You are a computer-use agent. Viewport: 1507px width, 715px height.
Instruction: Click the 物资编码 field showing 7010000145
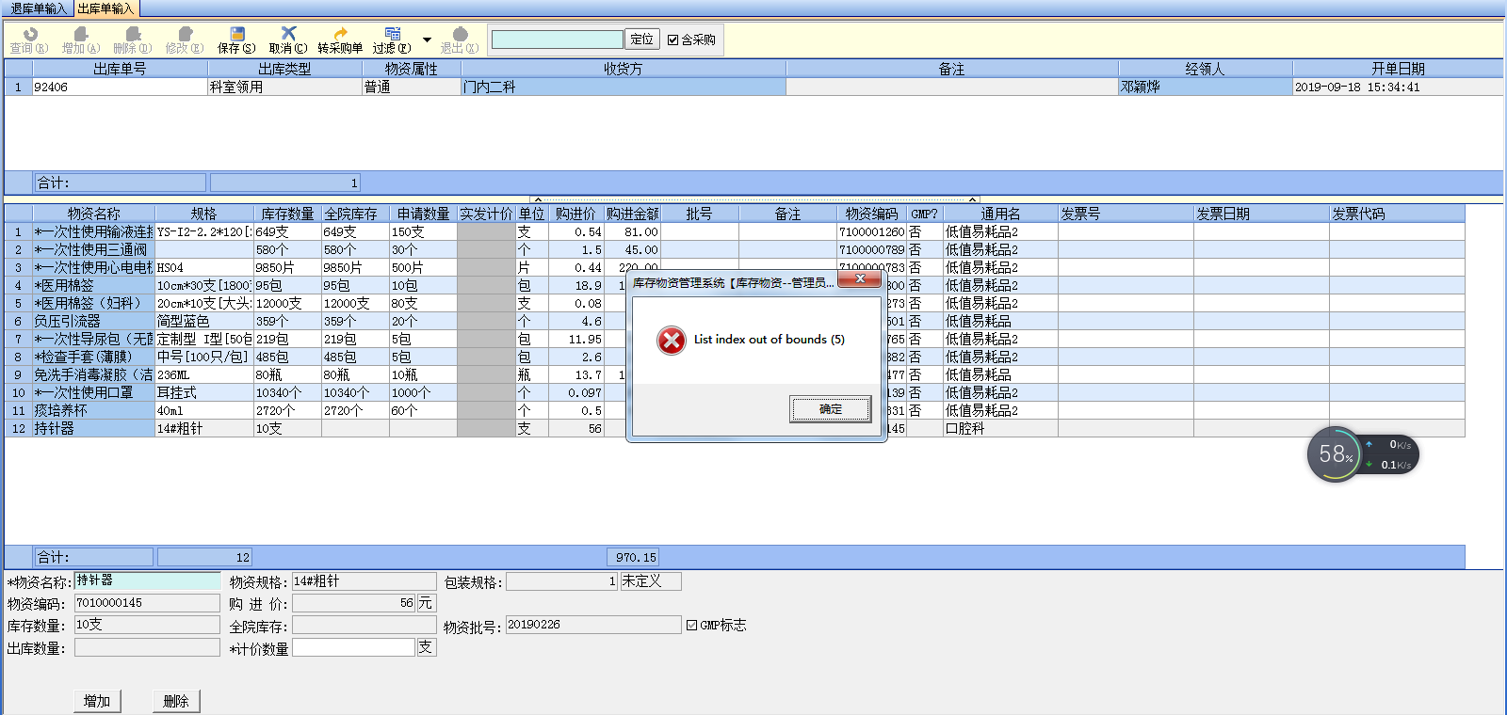(147, 603)
